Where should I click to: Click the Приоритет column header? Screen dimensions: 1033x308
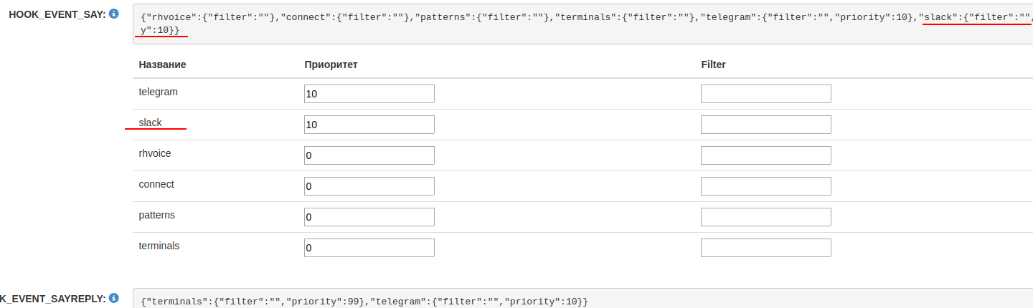(331, 64)
